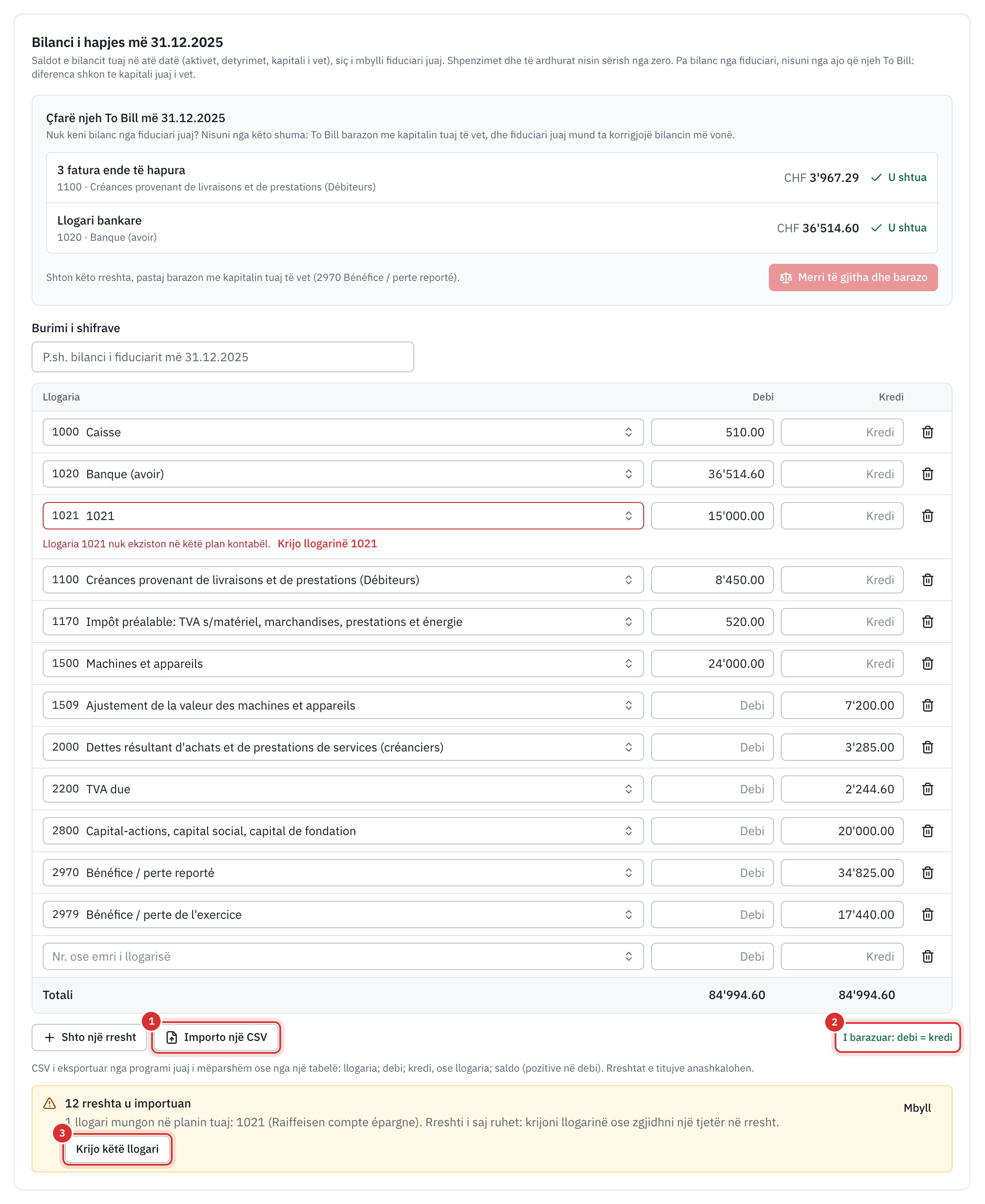Delete the 1509 Ajustement row
The image size is (985, 1204).
coord(927,705)
